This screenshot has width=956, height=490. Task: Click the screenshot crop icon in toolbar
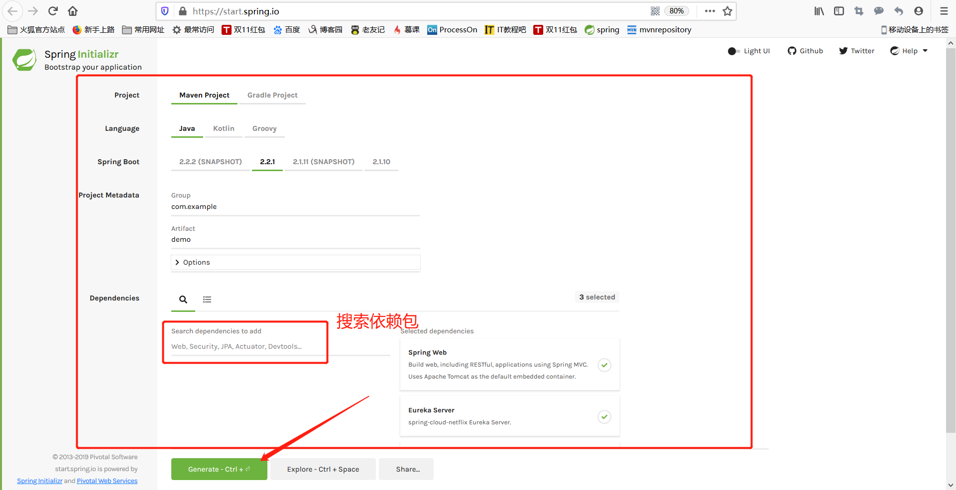pyautogui.click(x=859, y=11)
